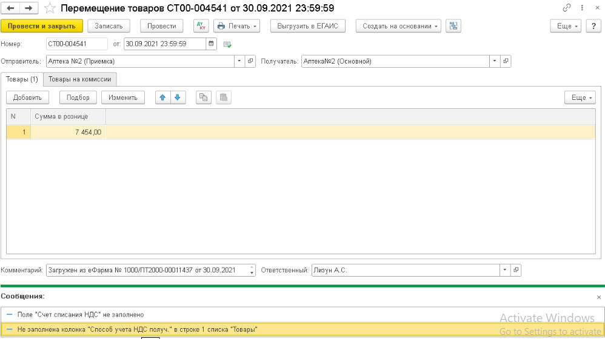Click the document structure icon
The image size is (605, 339).
click(x=453, y=26)
